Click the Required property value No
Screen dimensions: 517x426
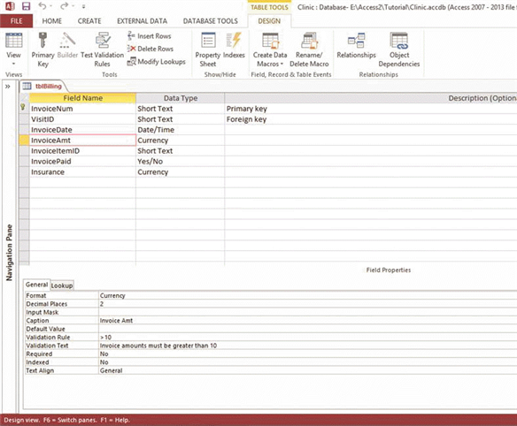coord(307,354)
